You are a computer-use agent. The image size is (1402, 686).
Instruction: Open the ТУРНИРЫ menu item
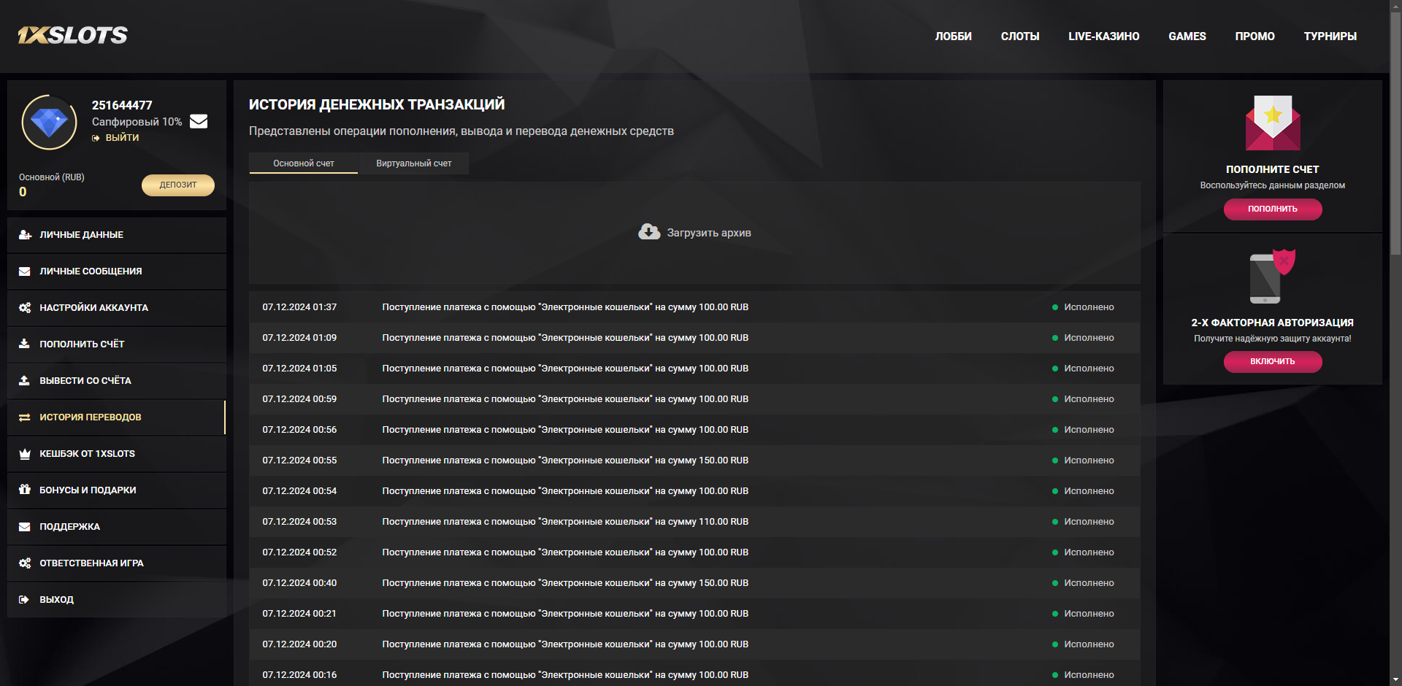1330,36
